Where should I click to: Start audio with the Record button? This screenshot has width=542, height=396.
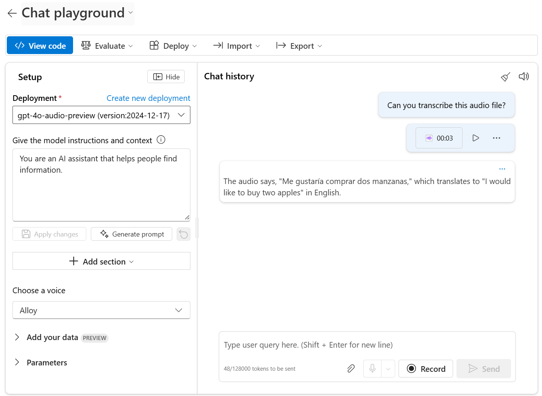[x=426, y=368]
